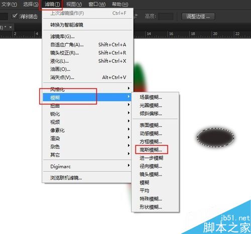This screenshot has width=251, height=234.
Task: Expand the 模糊 submenu
Action: tap(87, 97)
